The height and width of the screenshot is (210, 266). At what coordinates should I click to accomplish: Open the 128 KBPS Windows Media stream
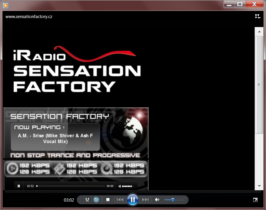click(35, 172)
